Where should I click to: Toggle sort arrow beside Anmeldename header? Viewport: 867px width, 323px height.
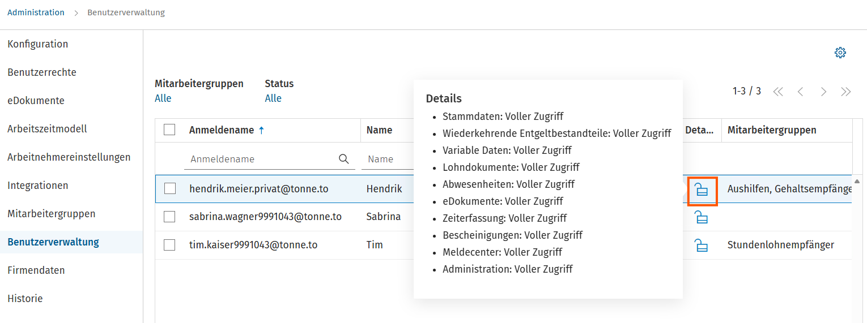pos(261,130)
